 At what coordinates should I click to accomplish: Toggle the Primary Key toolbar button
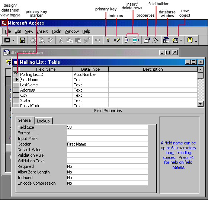coord(108,40)
